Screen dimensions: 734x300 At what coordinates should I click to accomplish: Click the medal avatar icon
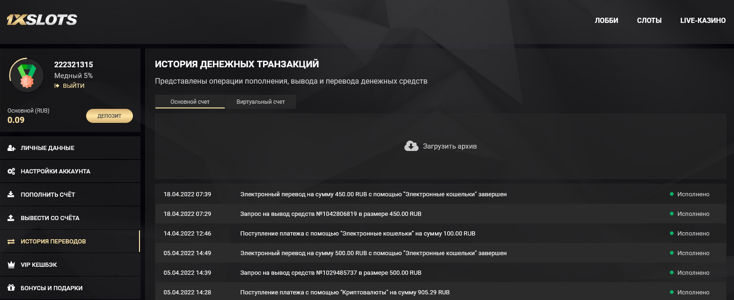point(27,76)
